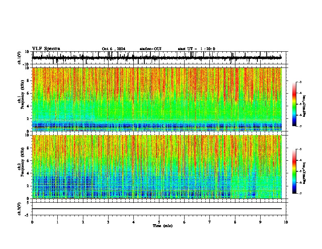Click the ch.2 frequency spectrogram plot
Image resolution: width=322 pixels, height=249 pixels.
157,167
